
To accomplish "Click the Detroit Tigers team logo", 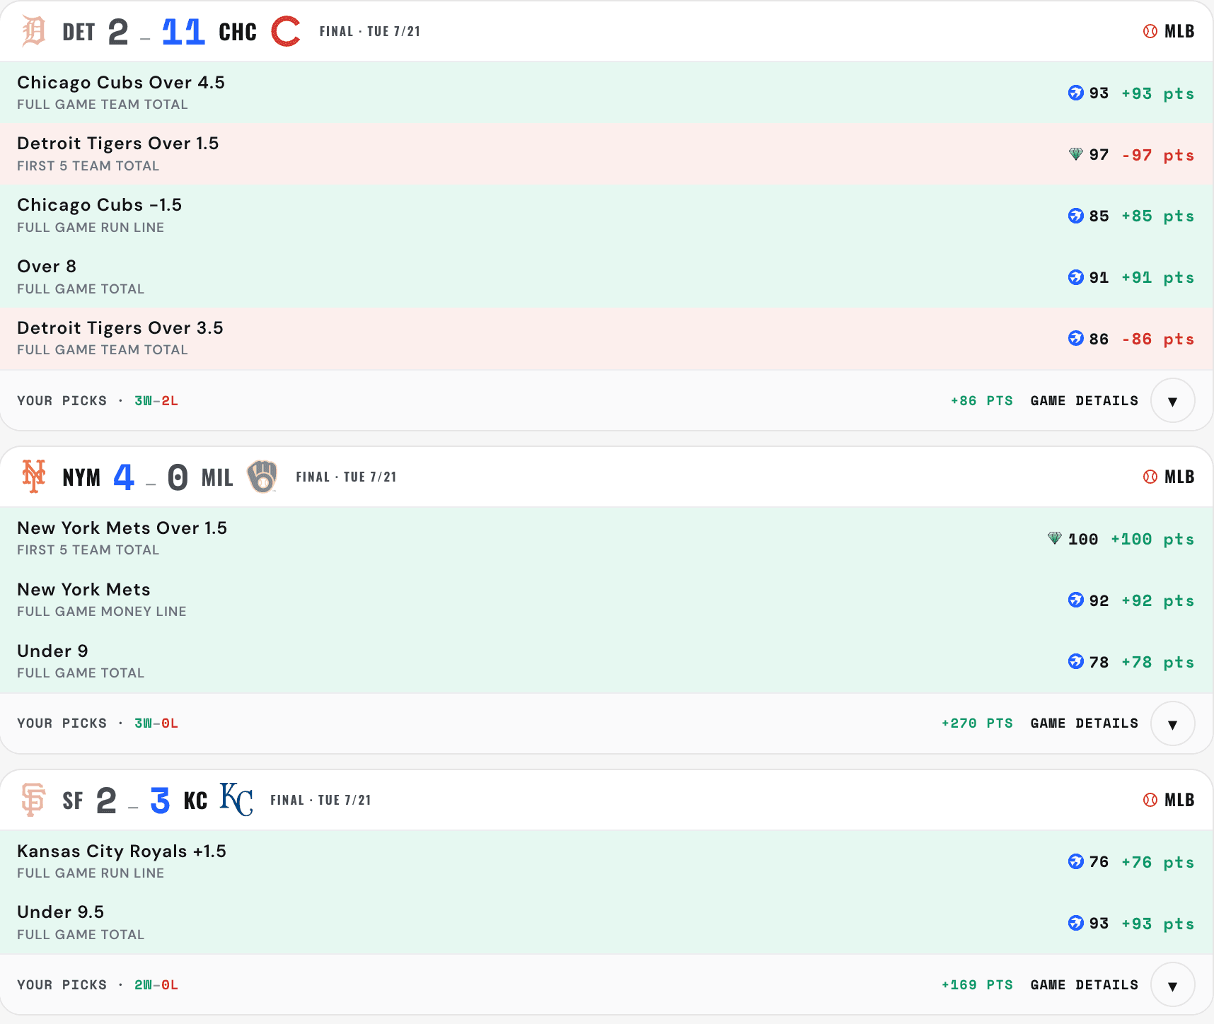I will [33, 31].
